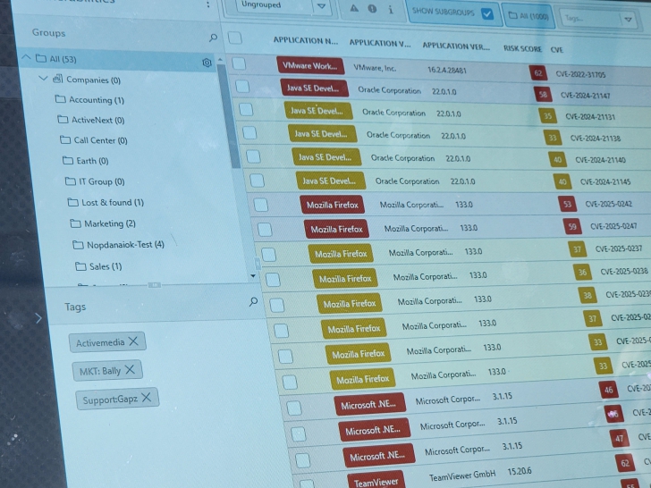Screen dimensions: 651x488
Task: Click the filled exclamation circle filter icon
Action: (372, 9)
